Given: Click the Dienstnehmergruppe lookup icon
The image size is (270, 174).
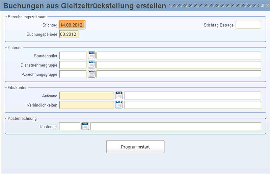Looking at the screenshot, I should (91, 65).
